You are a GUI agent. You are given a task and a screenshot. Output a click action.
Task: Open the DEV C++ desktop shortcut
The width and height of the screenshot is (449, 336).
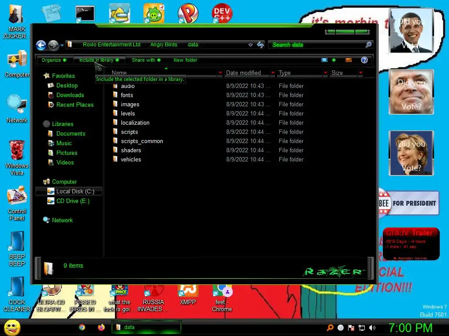pyautogui.click(x=222, y=13)
